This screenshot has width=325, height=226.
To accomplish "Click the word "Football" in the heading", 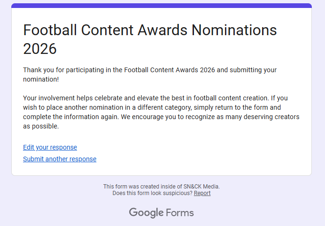I will click(50, 30).
